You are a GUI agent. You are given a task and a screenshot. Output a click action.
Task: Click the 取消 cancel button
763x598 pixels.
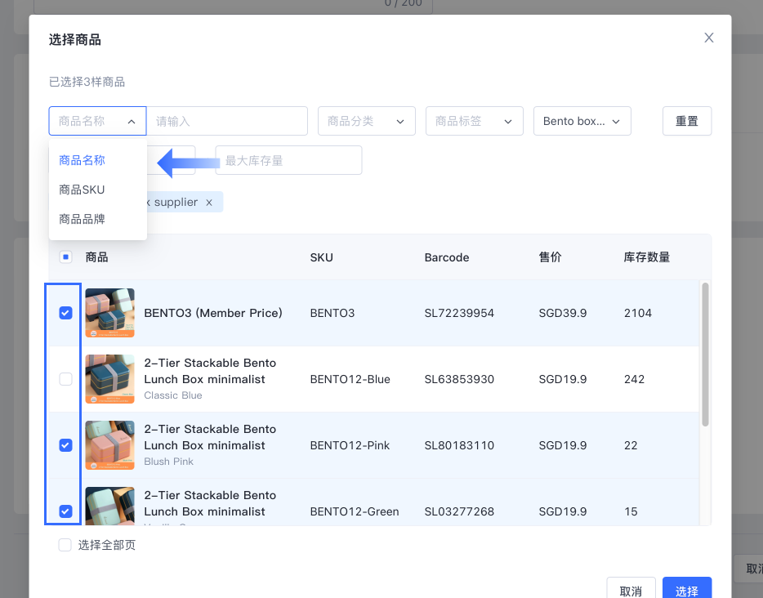(631, 589)
